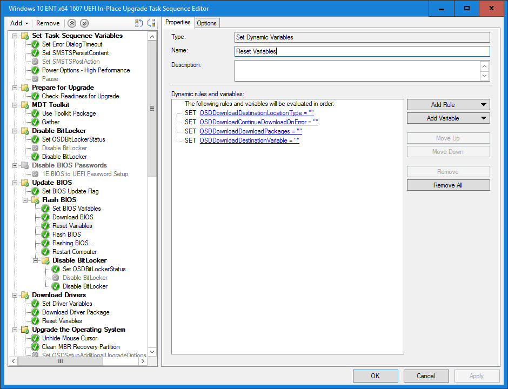Click folder icon of Download Drivers group
This screenshot has height=389, width=508.
pos(25,295)
